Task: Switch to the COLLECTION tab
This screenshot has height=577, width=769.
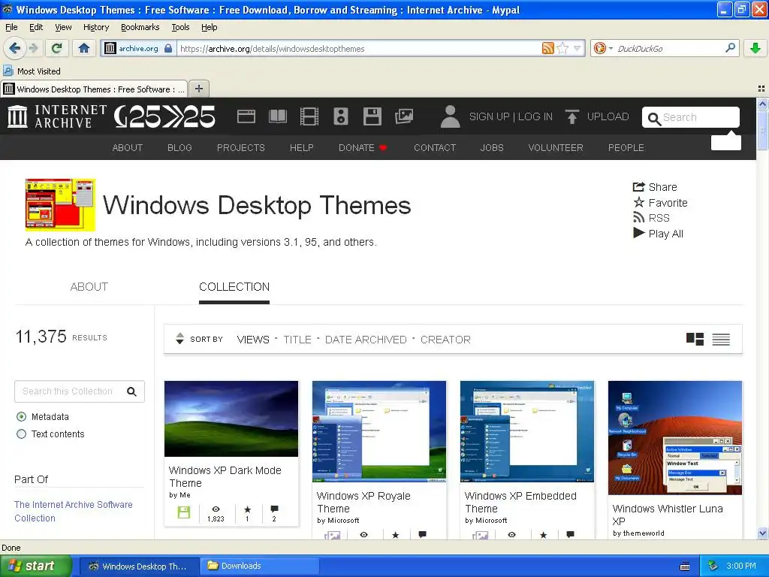Action: coord(234,286)
